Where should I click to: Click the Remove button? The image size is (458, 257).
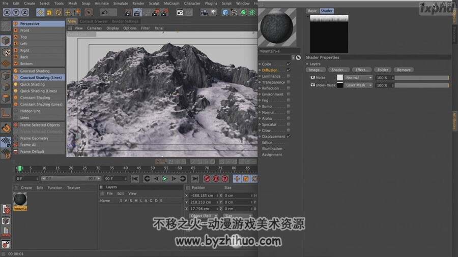(404, 70)
